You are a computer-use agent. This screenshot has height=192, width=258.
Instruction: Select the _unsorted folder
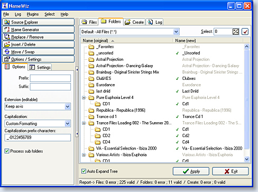pos(105,53)
